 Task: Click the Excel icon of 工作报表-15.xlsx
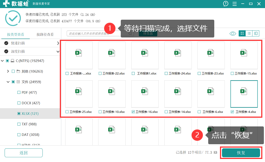(244, 53)
